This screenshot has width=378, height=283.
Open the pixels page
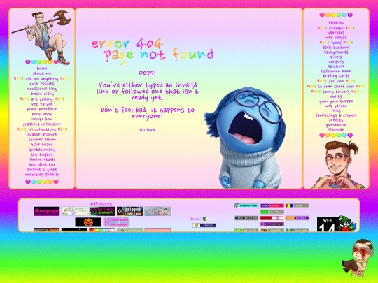[336, 57]
